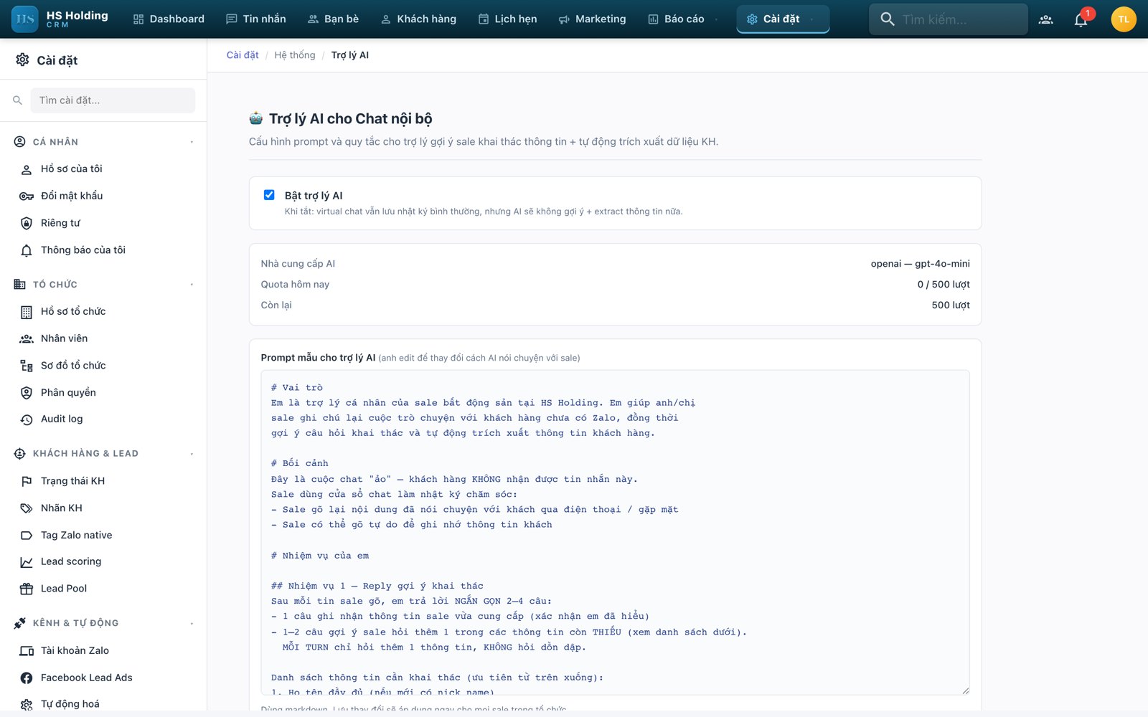1148x717 pixels.
Task: Open the Cài đặt nav dropdown arrow
Action: pos(811,19)
